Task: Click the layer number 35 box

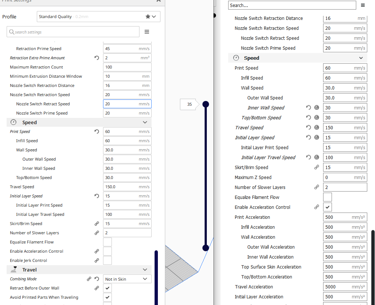Action: coord(190,104)
